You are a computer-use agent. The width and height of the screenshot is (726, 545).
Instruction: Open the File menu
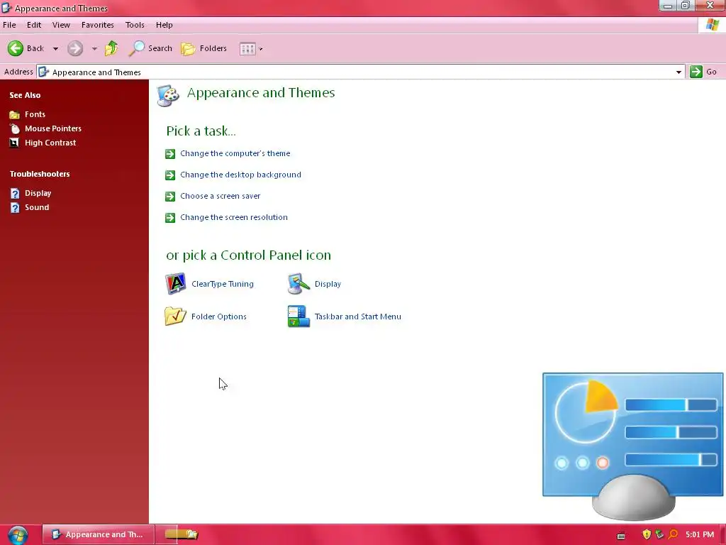point(9,25)
